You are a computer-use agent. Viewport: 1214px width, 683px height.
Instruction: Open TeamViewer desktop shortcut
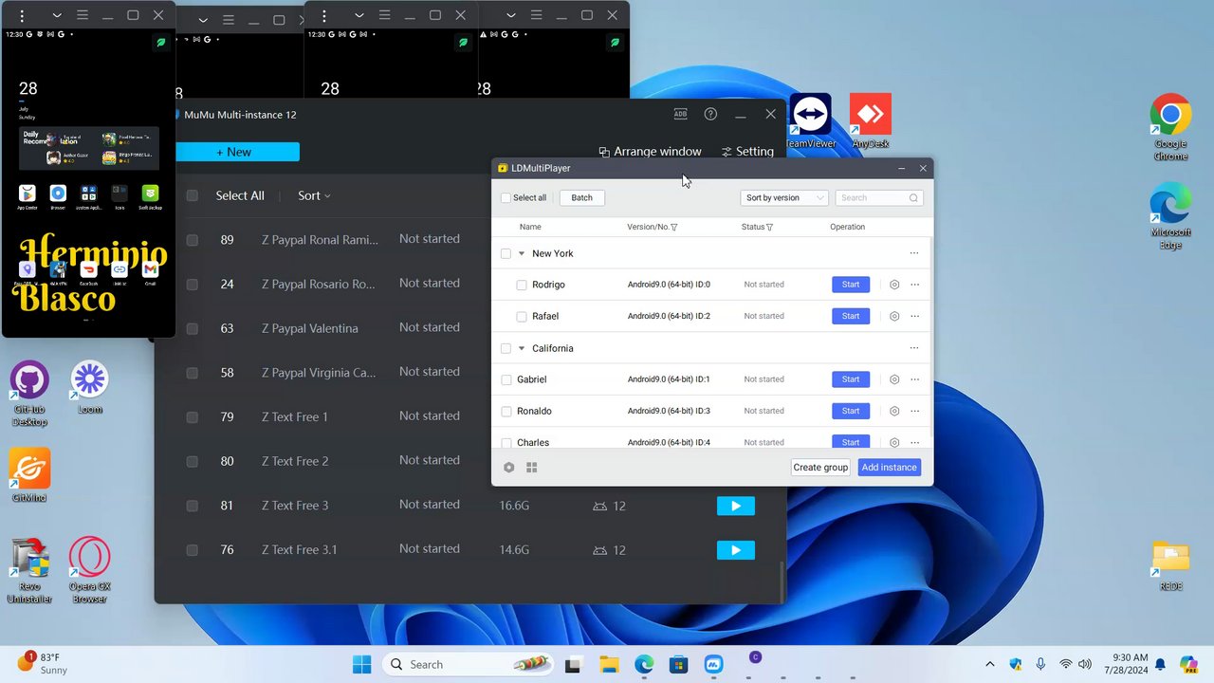[811, 120]
